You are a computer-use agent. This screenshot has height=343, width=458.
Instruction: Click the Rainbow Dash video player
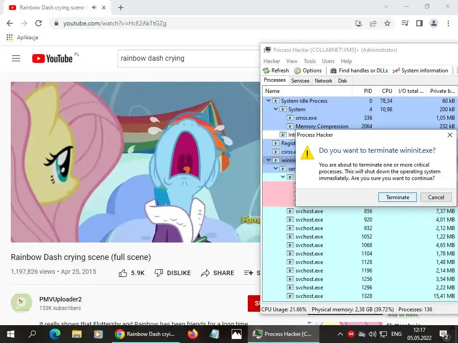tap(135, 162)
